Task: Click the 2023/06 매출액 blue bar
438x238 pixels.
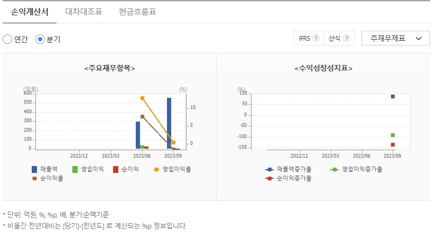Action: 138,135
